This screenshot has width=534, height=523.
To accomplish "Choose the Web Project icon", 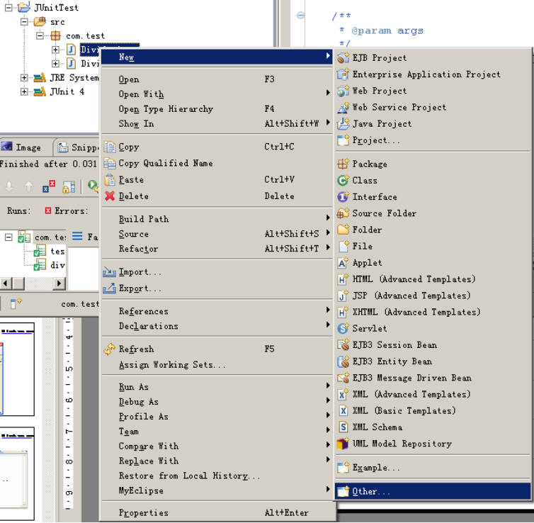I will pos(343,91).
